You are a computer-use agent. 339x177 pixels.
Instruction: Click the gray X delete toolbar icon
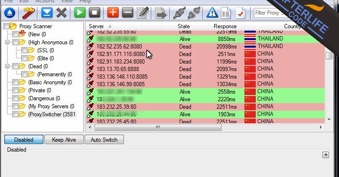(x=61, y=13)
